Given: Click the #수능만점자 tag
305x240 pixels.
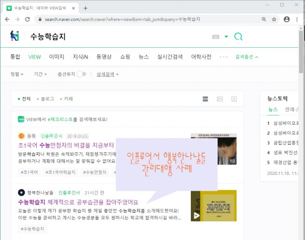Looking at the screenshot, I should (95, 172).
